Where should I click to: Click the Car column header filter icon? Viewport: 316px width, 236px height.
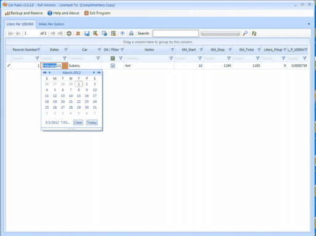coord(99,50)
